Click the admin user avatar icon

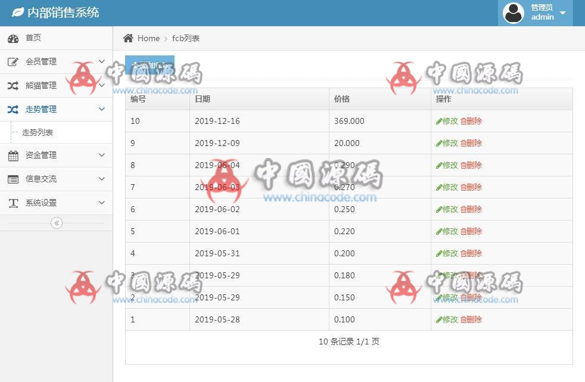click(514, 13)
